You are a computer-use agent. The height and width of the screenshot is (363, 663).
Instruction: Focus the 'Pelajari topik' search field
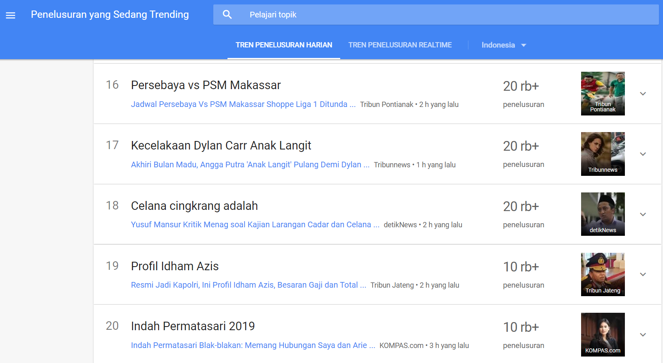pos(436,15)
